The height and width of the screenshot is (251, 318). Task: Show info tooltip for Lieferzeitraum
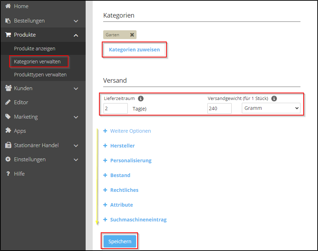pos(141,99)
